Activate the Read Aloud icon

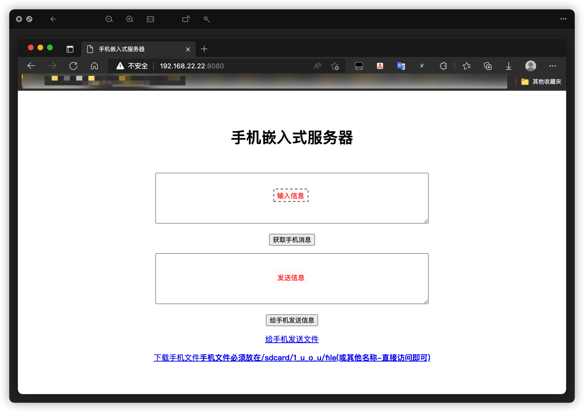tap(317, 66)
